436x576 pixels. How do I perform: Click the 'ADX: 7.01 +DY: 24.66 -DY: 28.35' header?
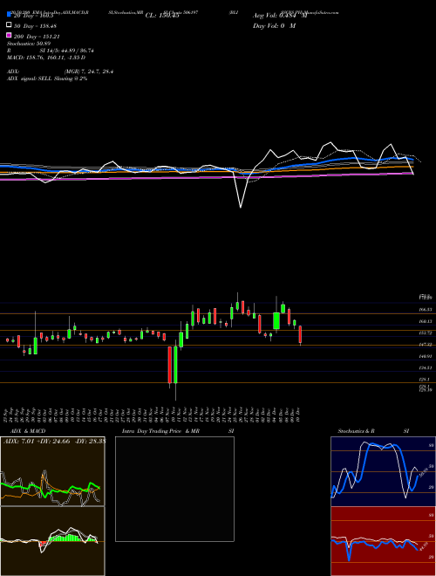pos(54,442)
